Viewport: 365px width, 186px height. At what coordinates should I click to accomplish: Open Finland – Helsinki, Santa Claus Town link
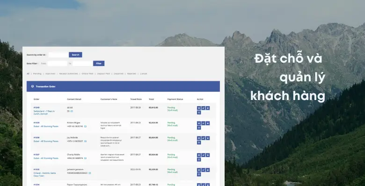pyautogui.click(x=45, y=175)
